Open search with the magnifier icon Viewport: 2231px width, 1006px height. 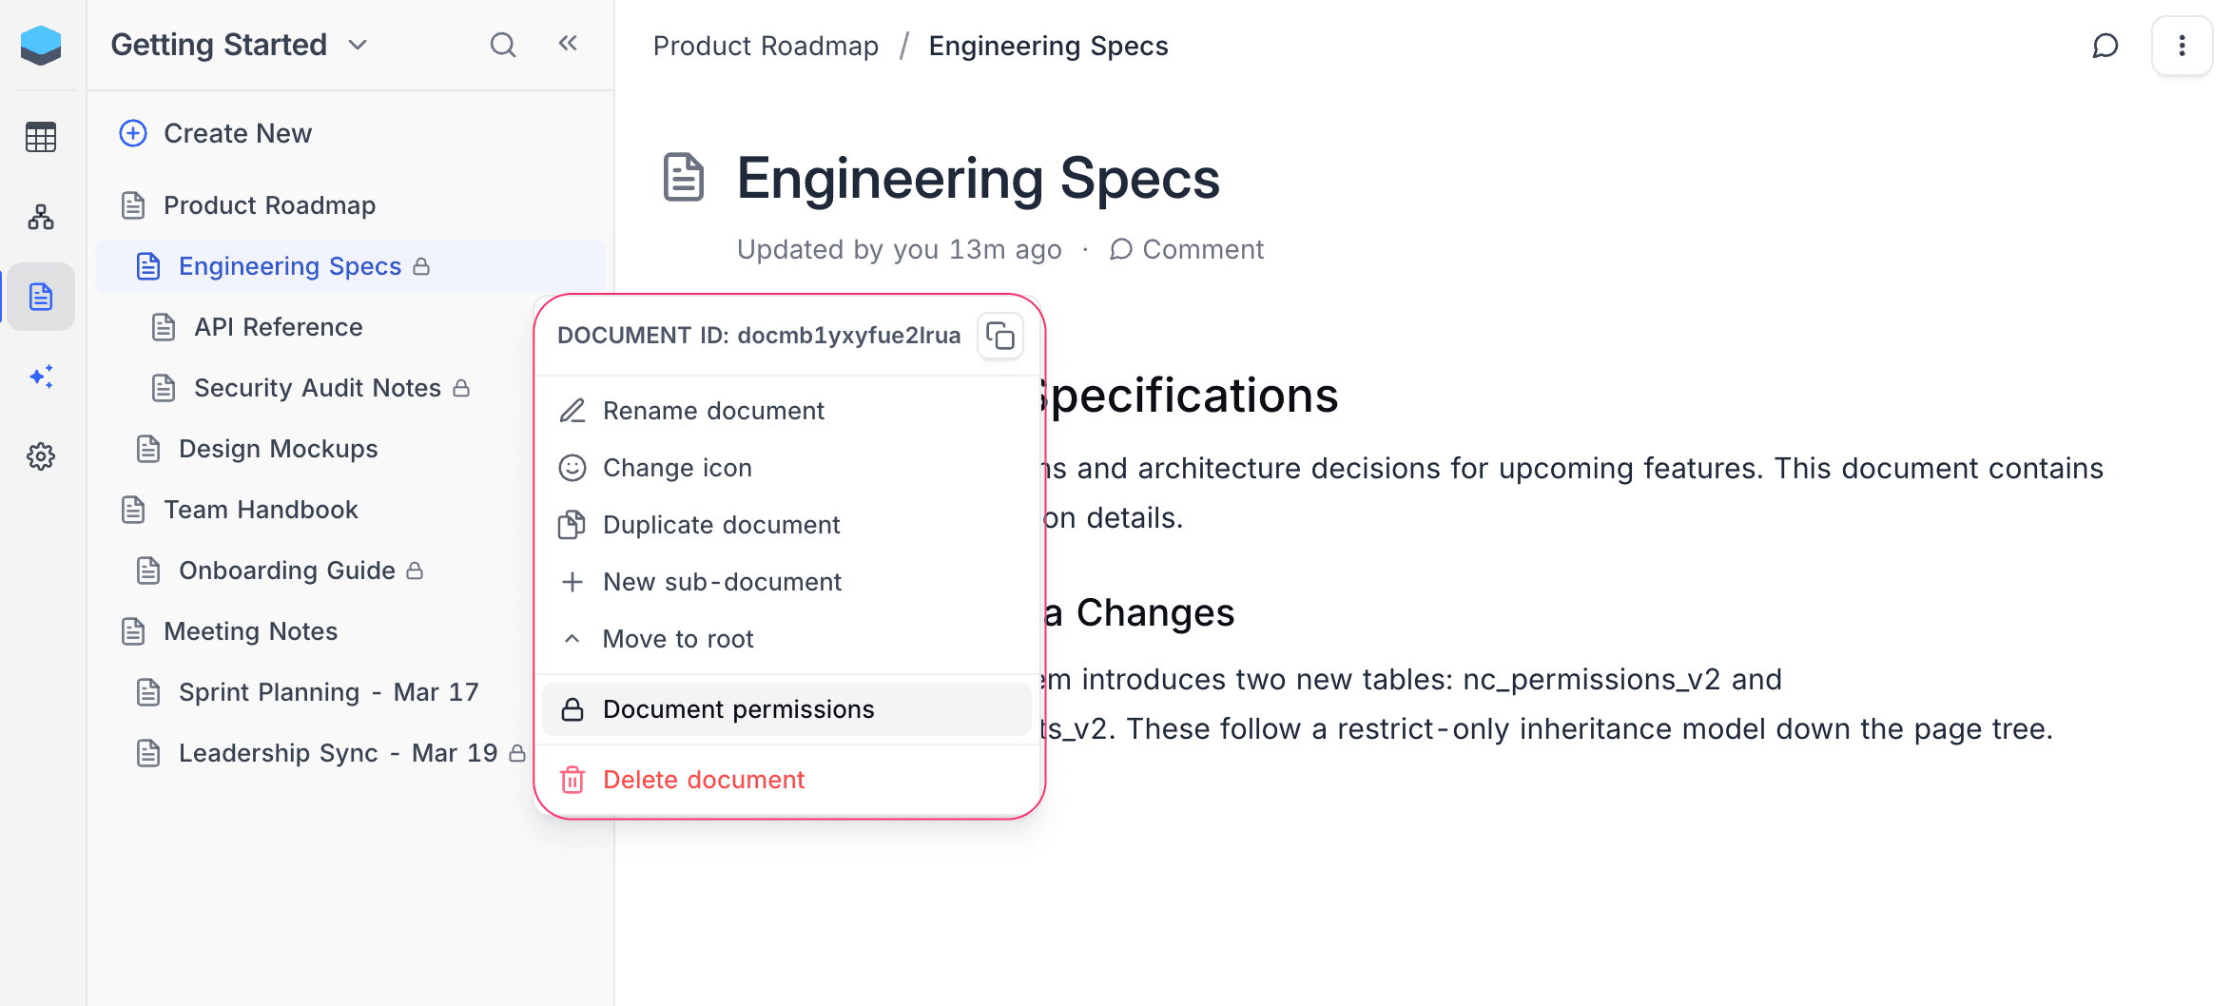tap(503, 44)
